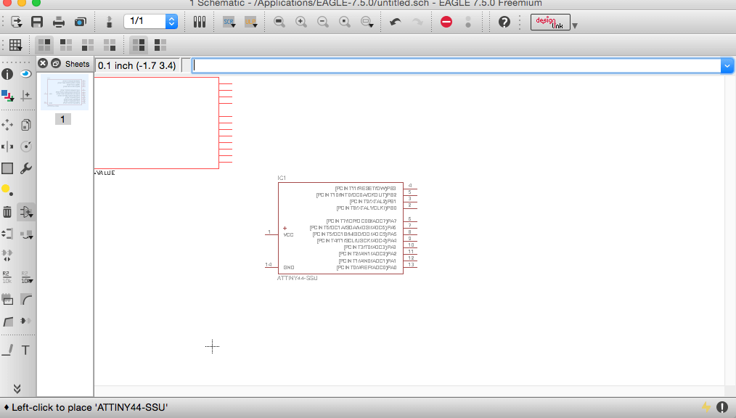Expand more tools with double chevron
Image resolution: width=736 pixels, height=418 pixels.
[x=17, y=388]
